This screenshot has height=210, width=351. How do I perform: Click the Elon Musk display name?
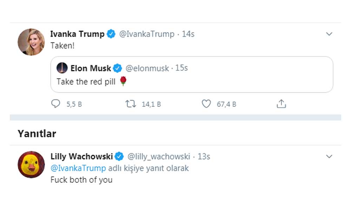click(91, 68)
